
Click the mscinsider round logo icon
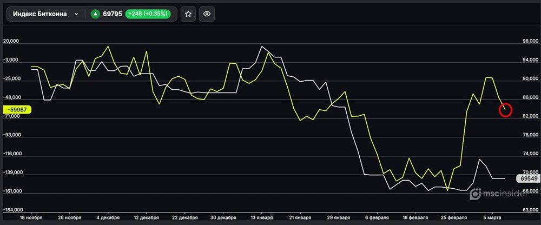[476, 194]
